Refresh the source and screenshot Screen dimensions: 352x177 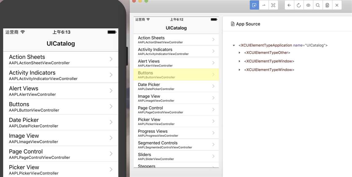pos(299,5)
